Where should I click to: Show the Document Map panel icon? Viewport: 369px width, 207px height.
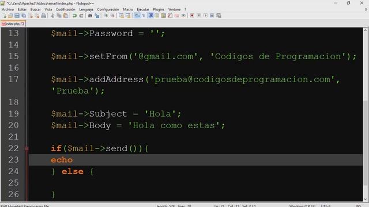pos(163,16)
